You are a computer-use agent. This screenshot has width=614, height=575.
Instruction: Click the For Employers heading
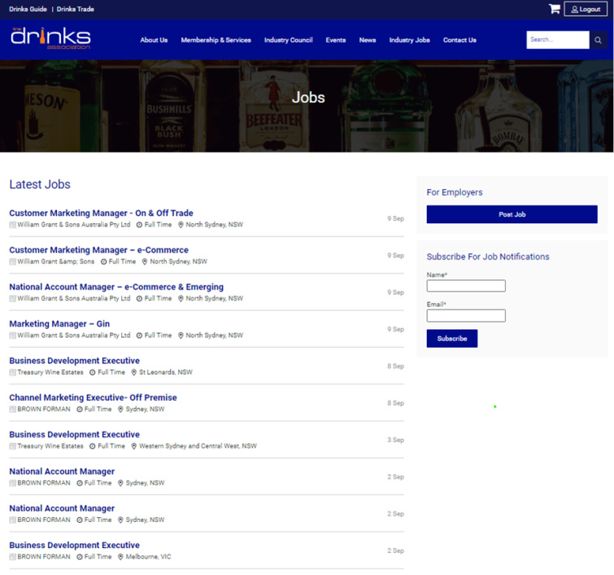455,192
